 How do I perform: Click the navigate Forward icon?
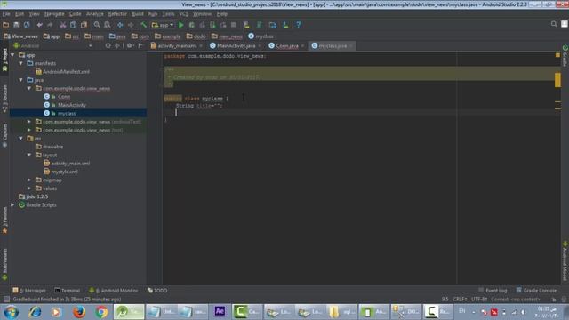point(131,25)
